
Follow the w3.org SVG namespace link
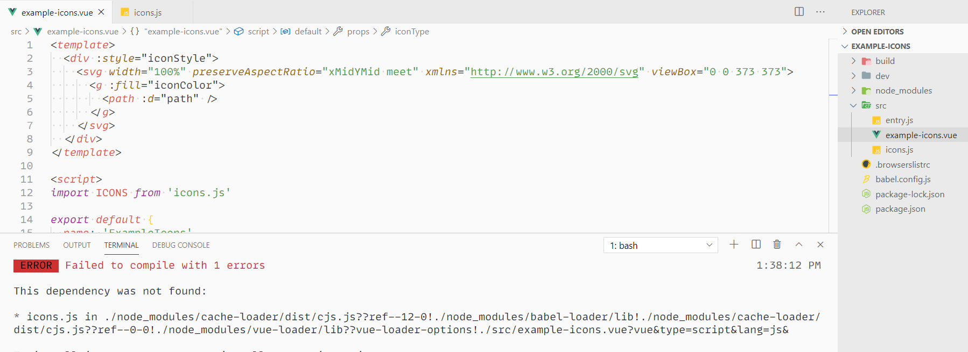(x=554, y=71)
